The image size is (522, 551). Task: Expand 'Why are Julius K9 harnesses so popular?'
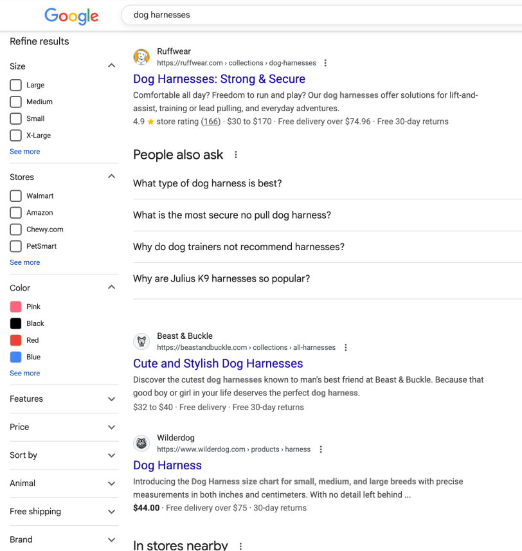[x=327, y=278]
